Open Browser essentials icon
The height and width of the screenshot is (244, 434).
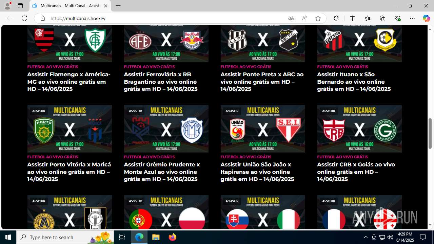point(397,18)
